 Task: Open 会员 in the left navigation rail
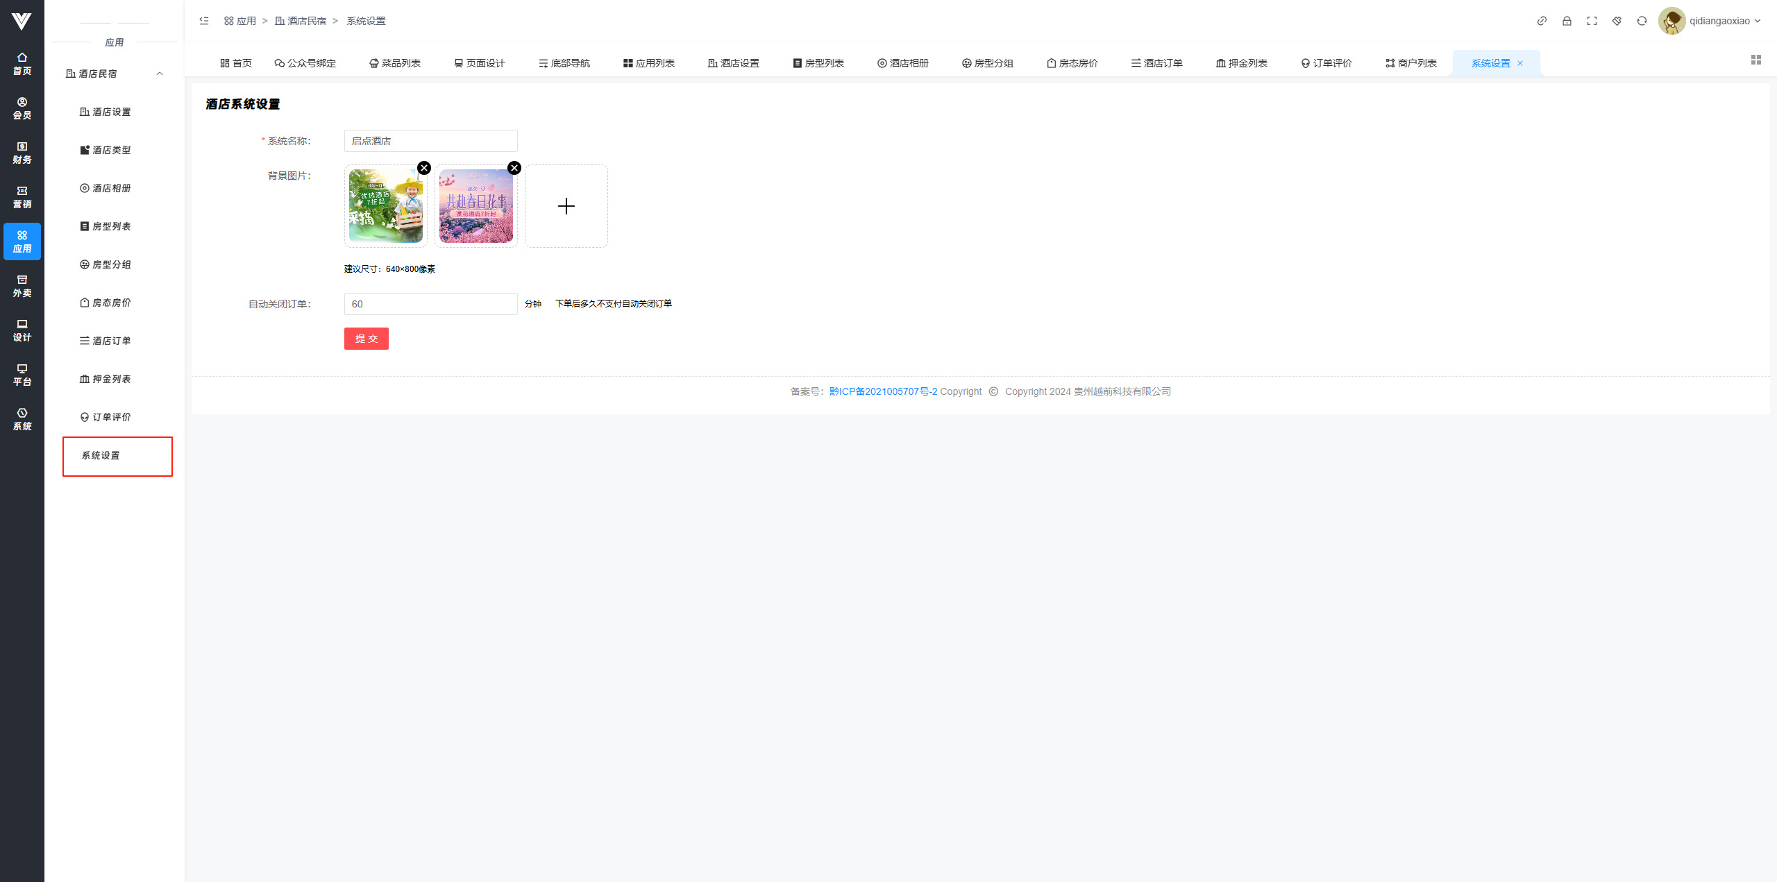22,108
